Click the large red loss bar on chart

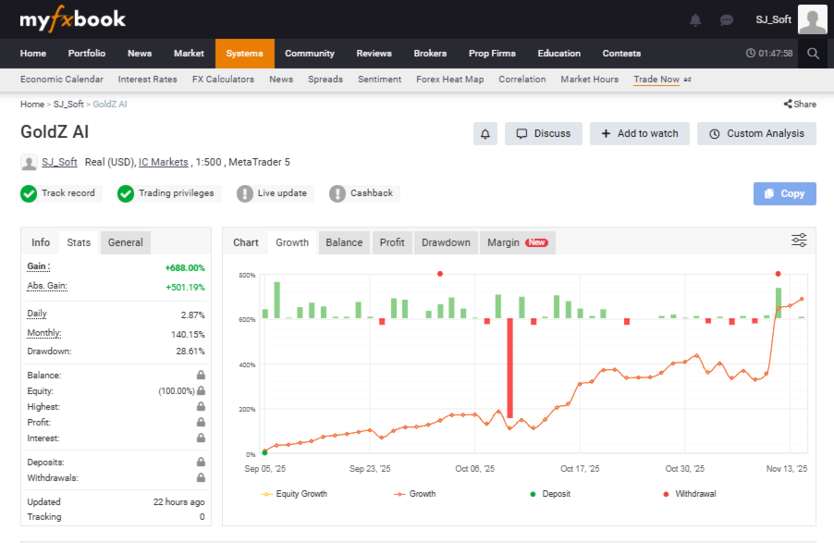(510, 368)
